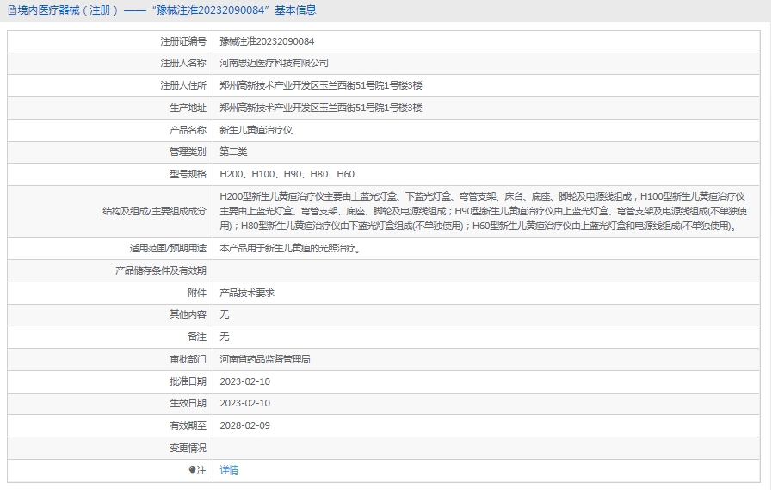Click product name 新生儿黄疸治疗仪
This screenshot has width=772, height=490.
pyautogui.click(x=256, y=130)
